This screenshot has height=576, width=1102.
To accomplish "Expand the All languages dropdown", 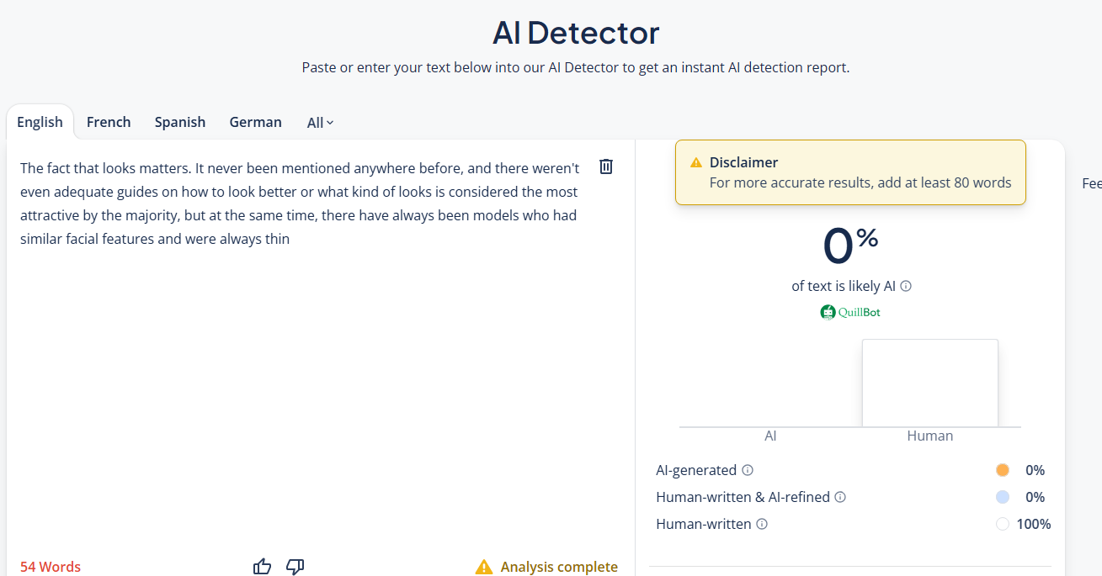I will pyautogui.click(x=321, y=123).
